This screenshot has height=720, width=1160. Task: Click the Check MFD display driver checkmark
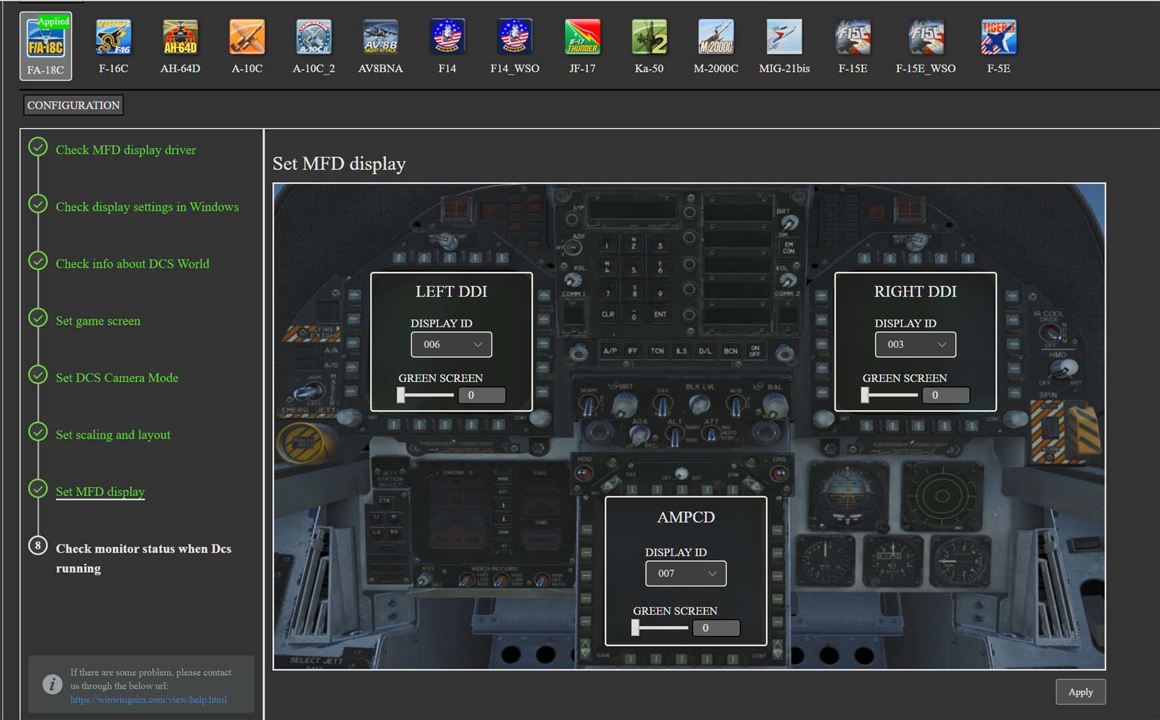[x=38, y=147]
